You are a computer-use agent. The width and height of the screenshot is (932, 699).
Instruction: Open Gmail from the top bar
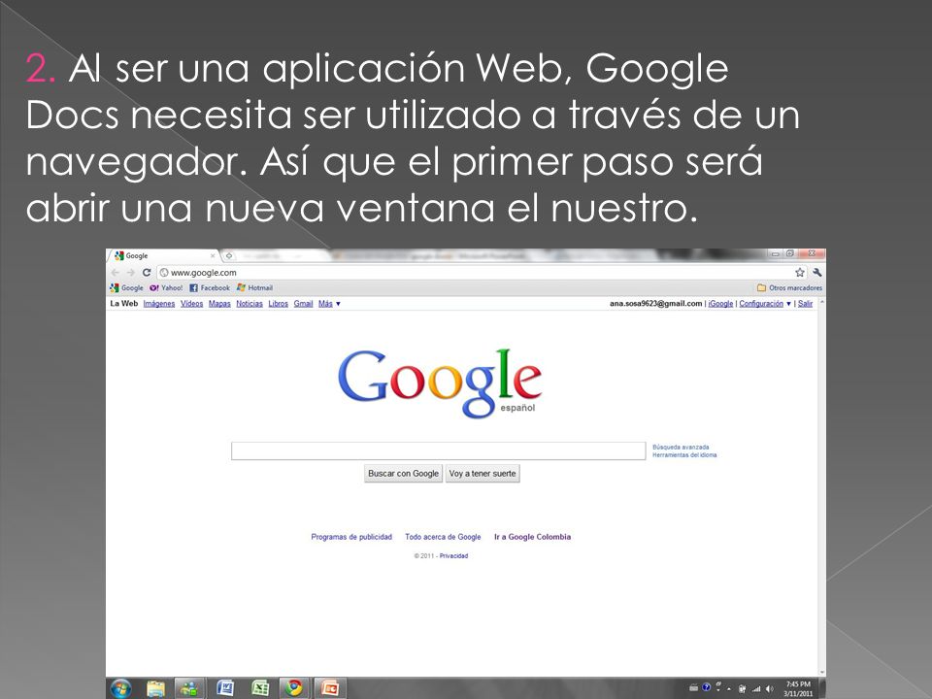[303, 303]
